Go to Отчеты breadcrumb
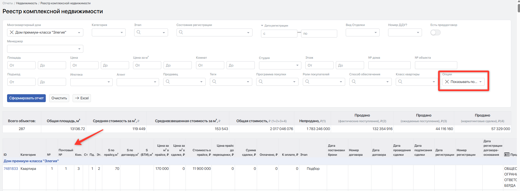This screenshot has height=191, width=520. [x=8, y=3]
